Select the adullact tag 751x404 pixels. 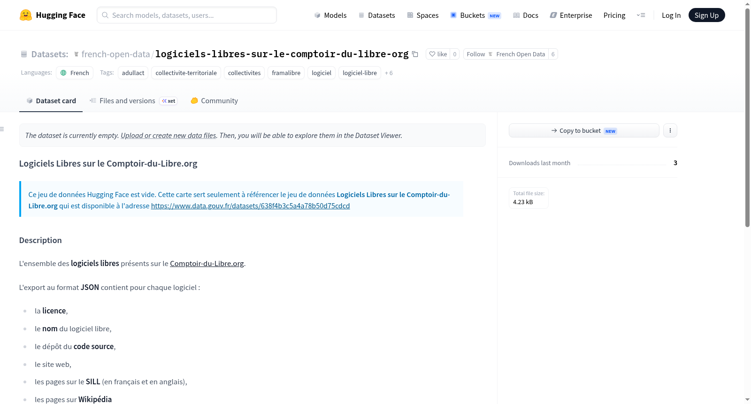tap(133, 73)
